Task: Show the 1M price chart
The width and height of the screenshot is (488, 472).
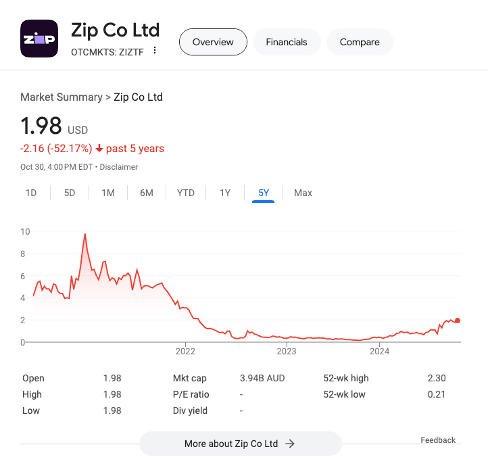Action: (108, 193)
